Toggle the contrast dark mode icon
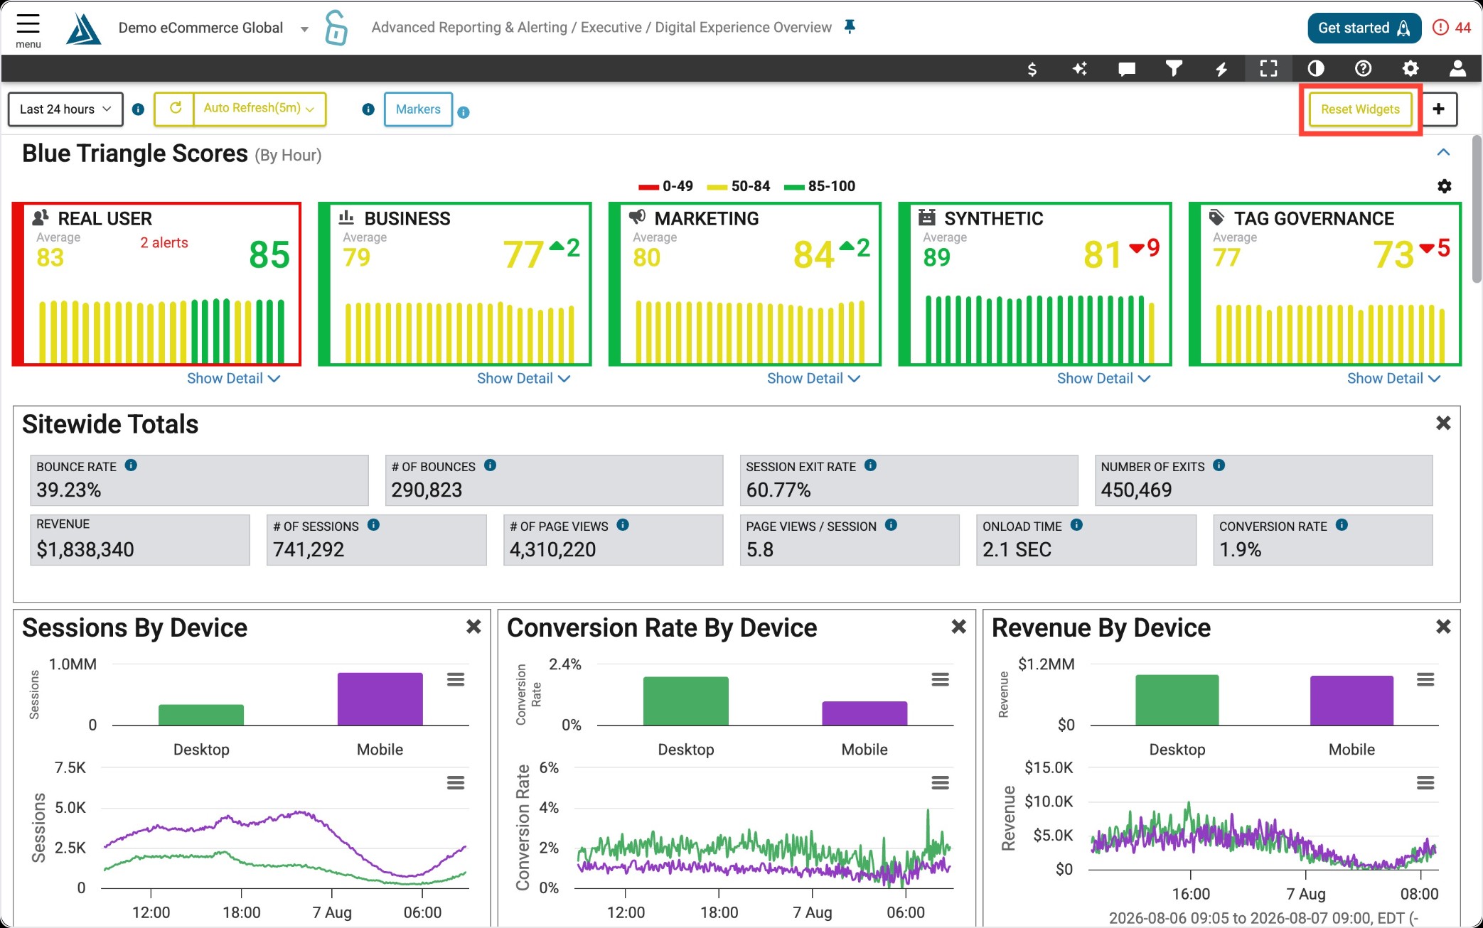The height and width of the screenshot is (928, 1483). point(1316,68)
